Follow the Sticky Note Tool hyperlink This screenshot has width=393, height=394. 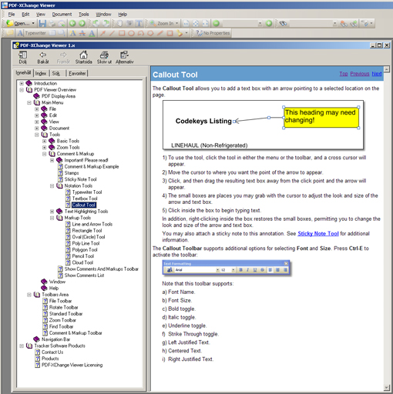pos(318,233)
